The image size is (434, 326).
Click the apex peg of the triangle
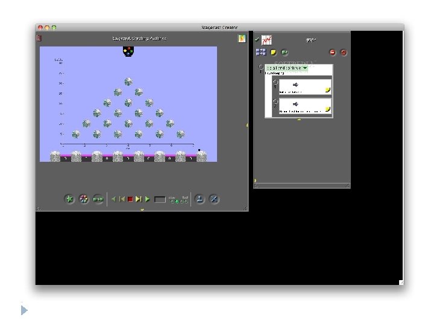128,81
